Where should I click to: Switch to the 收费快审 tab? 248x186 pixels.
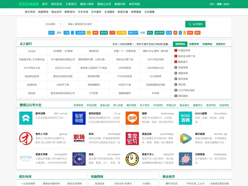point(194,44)
